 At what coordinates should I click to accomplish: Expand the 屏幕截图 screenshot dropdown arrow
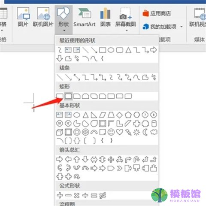(x=127, y=30)
